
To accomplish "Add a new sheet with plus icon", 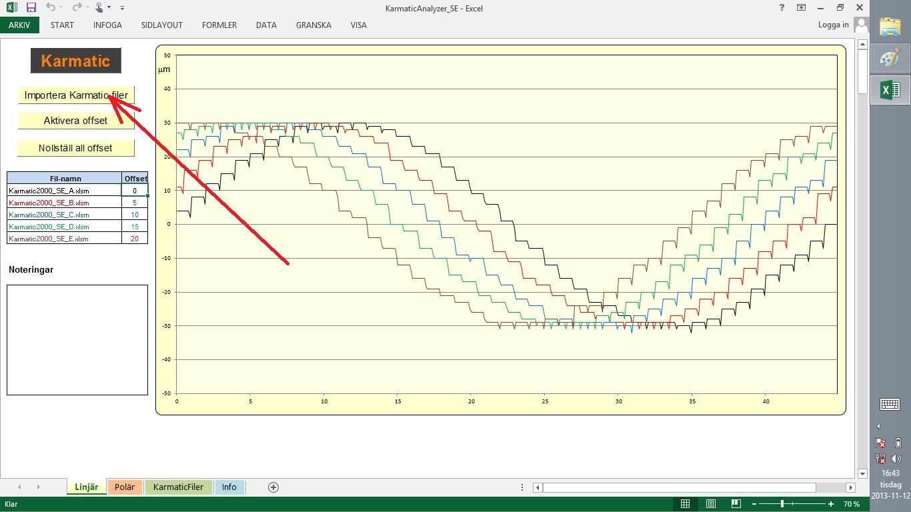I will [273, 487].
